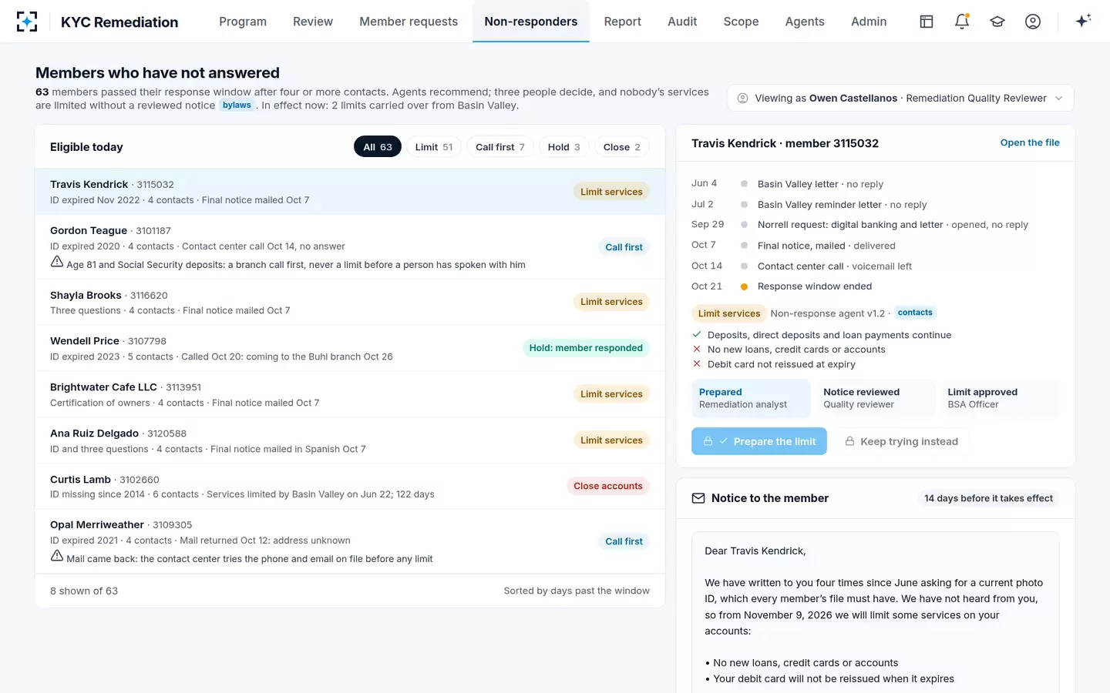Screen dimensions: 1110x693
Task: Open the Audit tab
Action: 682,22
